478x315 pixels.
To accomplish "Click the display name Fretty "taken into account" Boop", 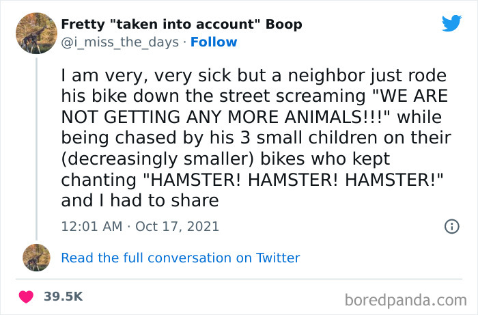I will click(182, 25).
